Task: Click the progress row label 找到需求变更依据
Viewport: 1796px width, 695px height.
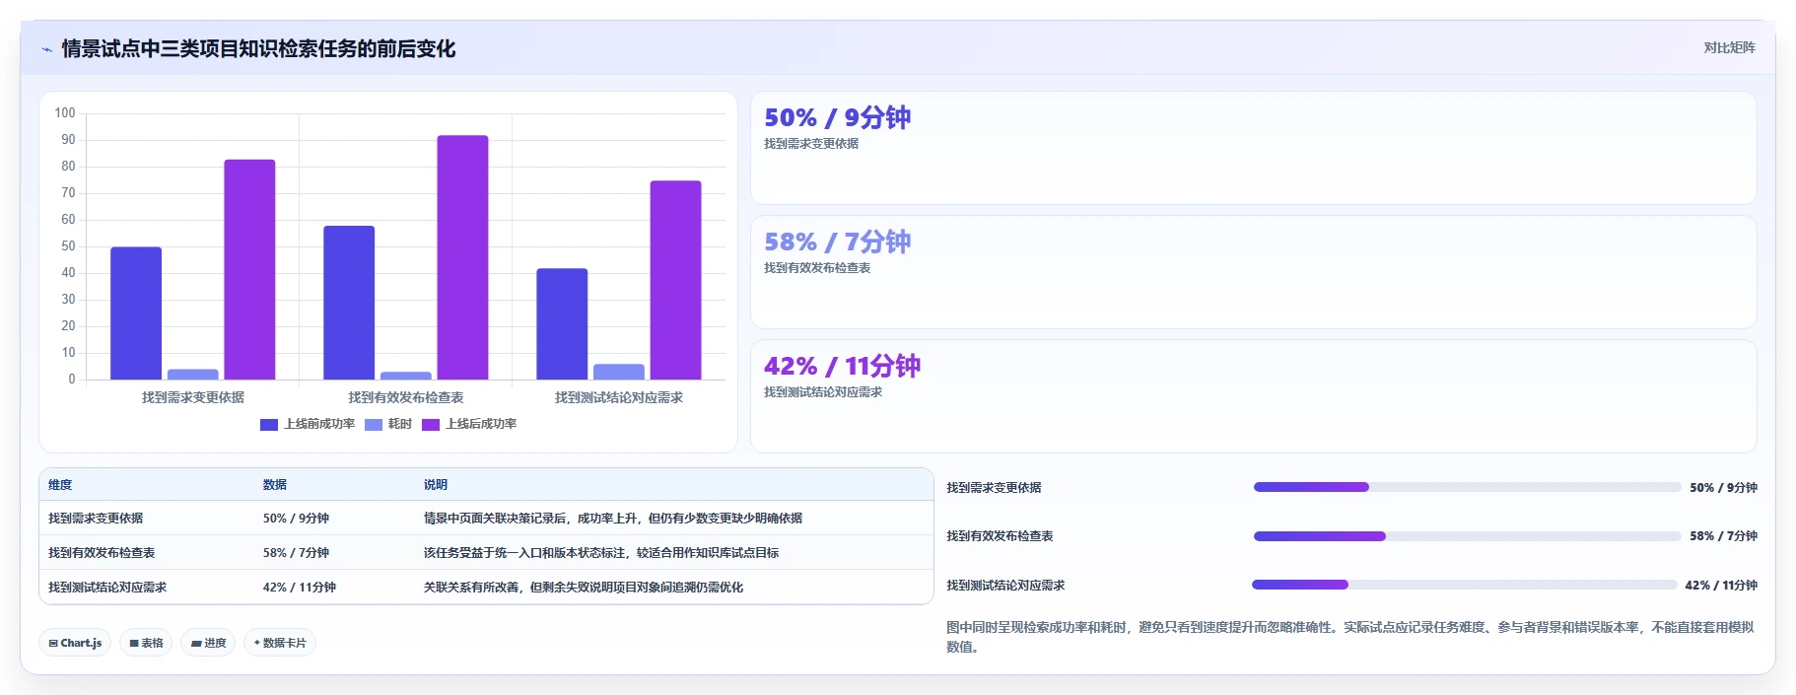Action: click(x=994, y=488)
